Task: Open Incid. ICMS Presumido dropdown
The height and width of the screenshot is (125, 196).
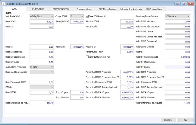Action: [x=42, y=67]
